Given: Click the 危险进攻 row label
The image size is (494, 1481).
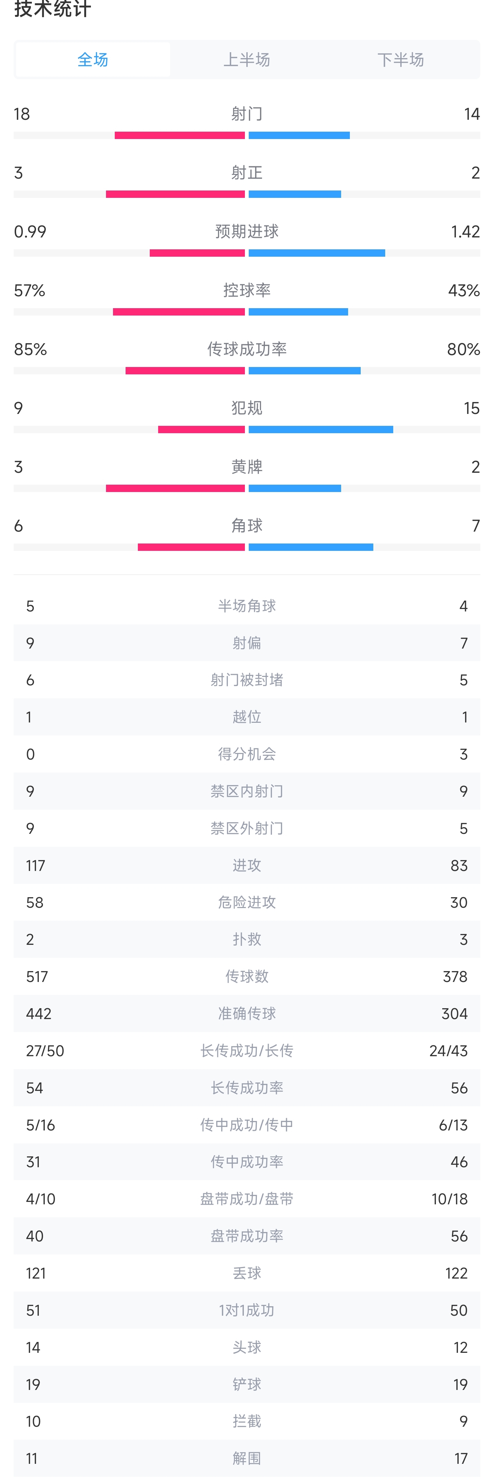Looking at the screenshot, I should pos(246,902).
